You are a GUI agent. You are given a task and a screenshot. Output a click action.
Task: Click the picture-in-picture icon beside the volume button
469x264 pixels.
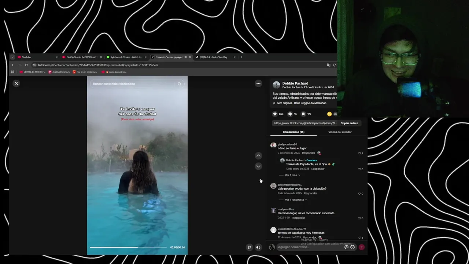250,247
